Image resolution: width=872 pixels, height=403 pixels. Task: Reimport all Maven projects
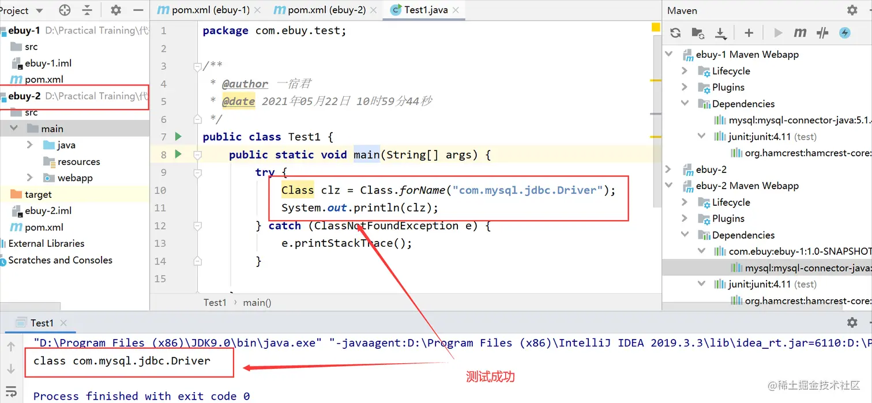(x=675, y=33)
